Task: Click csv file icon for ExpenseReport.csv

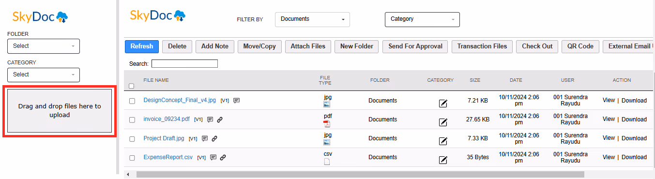Action: (327, 162)
